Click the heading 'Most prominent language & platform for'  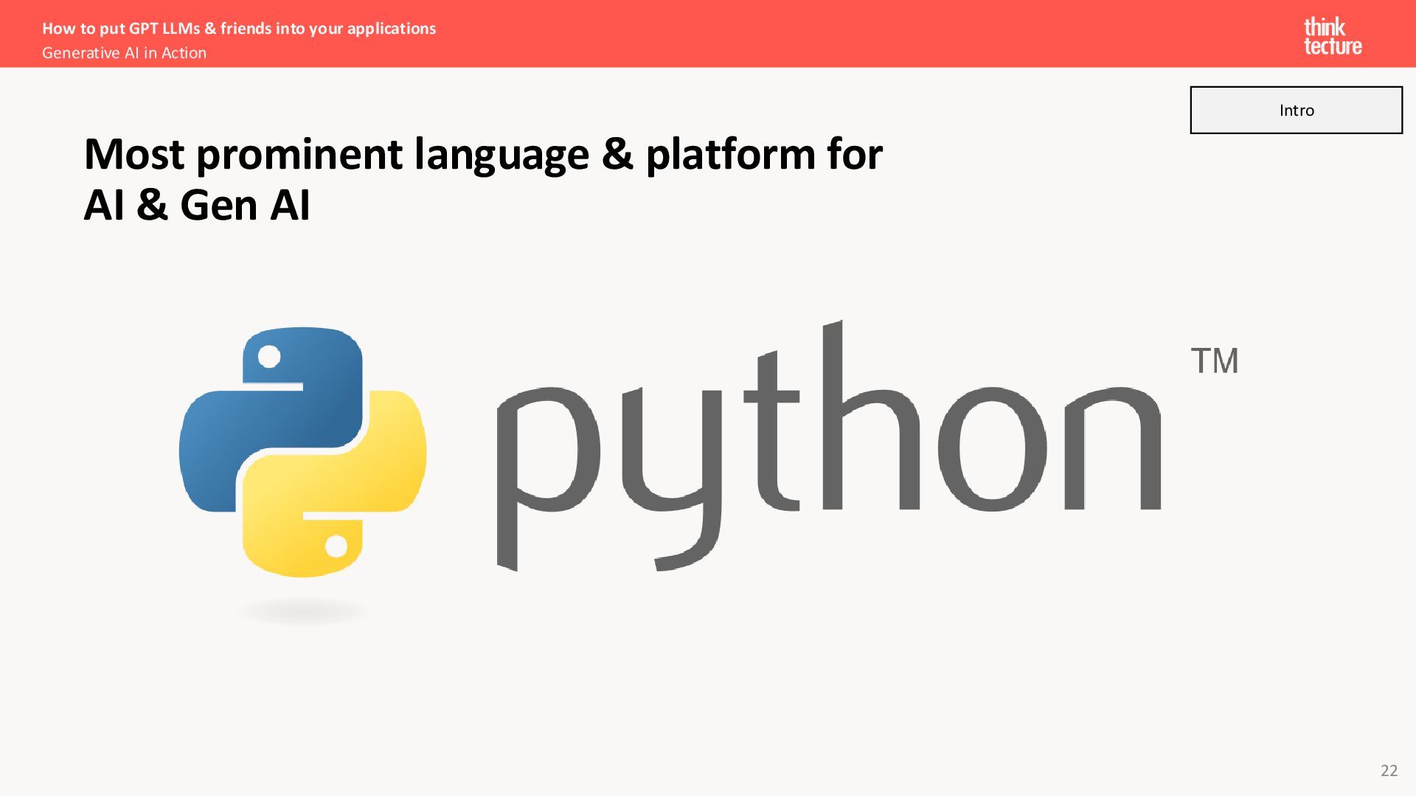(x=483, y=155)
